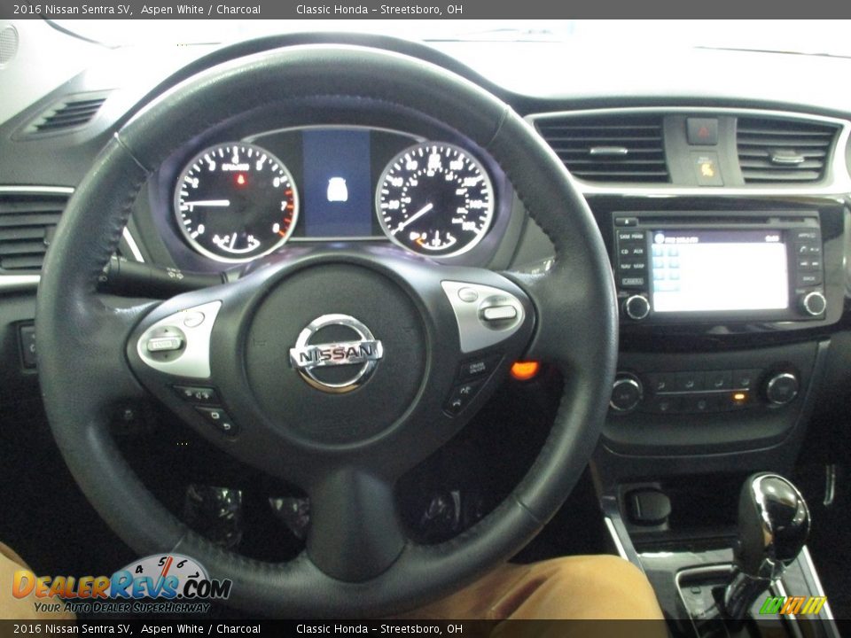Tap the amber-lit climate button
Screen dimensions: 851x638
pos(738,397)
